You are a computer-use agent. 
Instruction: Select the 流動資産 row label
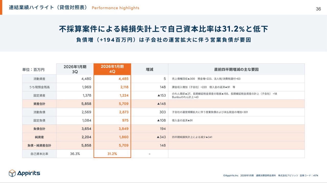(39, 79)
